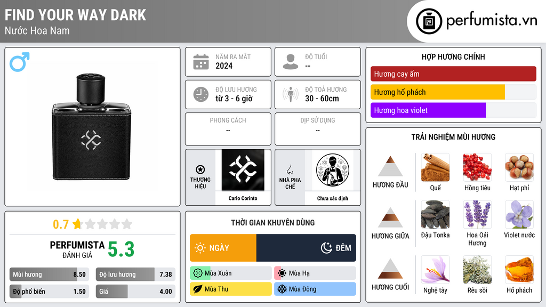The width and height of the screenshot is (546, 307).
Task: Select the Mùa Hạ season chip
Action: (315, 273)
